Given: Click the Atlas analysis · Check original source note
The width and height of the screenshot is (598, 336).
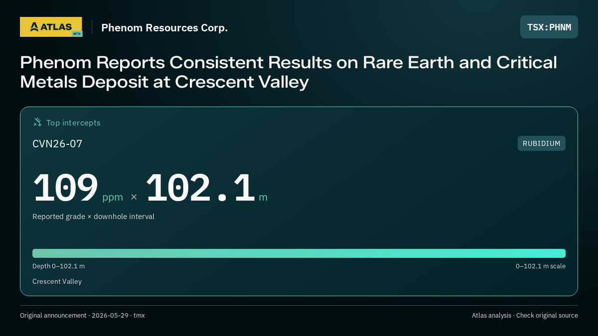Looking at the screenshot, I should click(525, 316).
